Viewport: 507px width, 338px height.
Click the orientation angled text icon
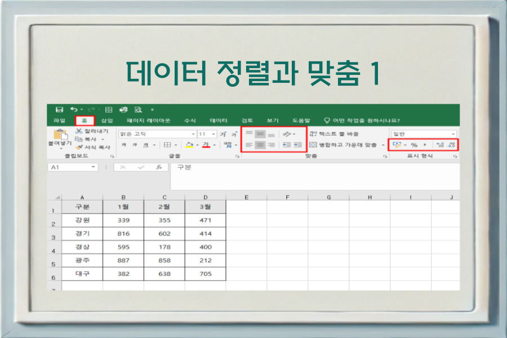pos(287,134)
